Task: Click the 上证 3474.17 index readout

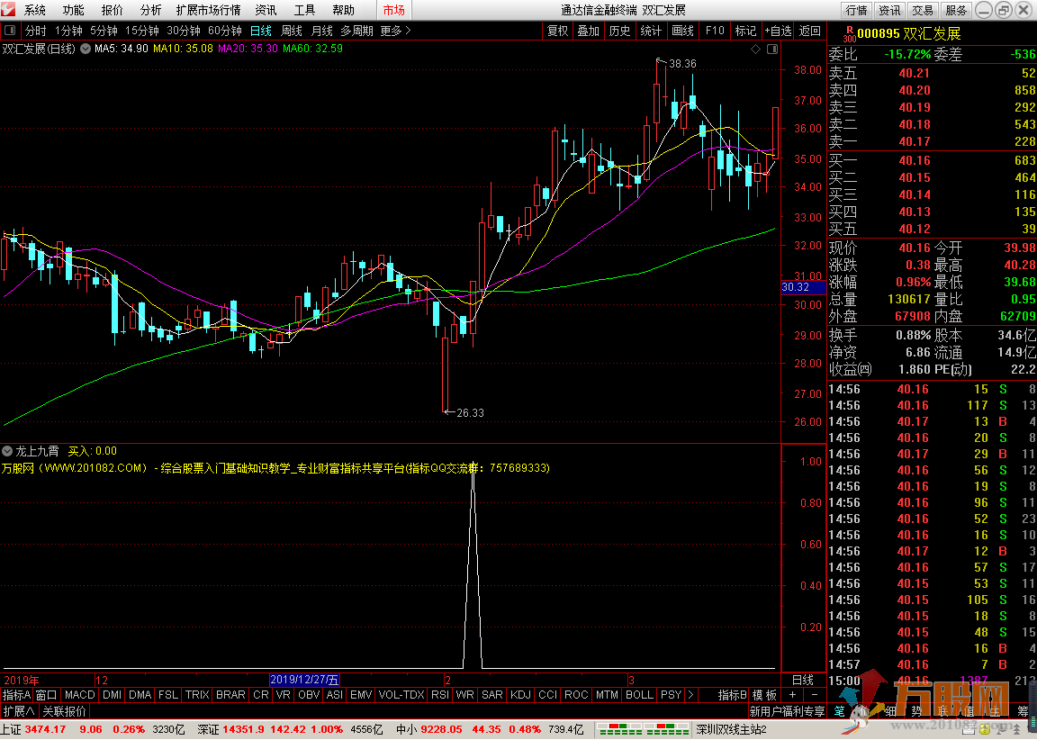Action: [34, 729]
